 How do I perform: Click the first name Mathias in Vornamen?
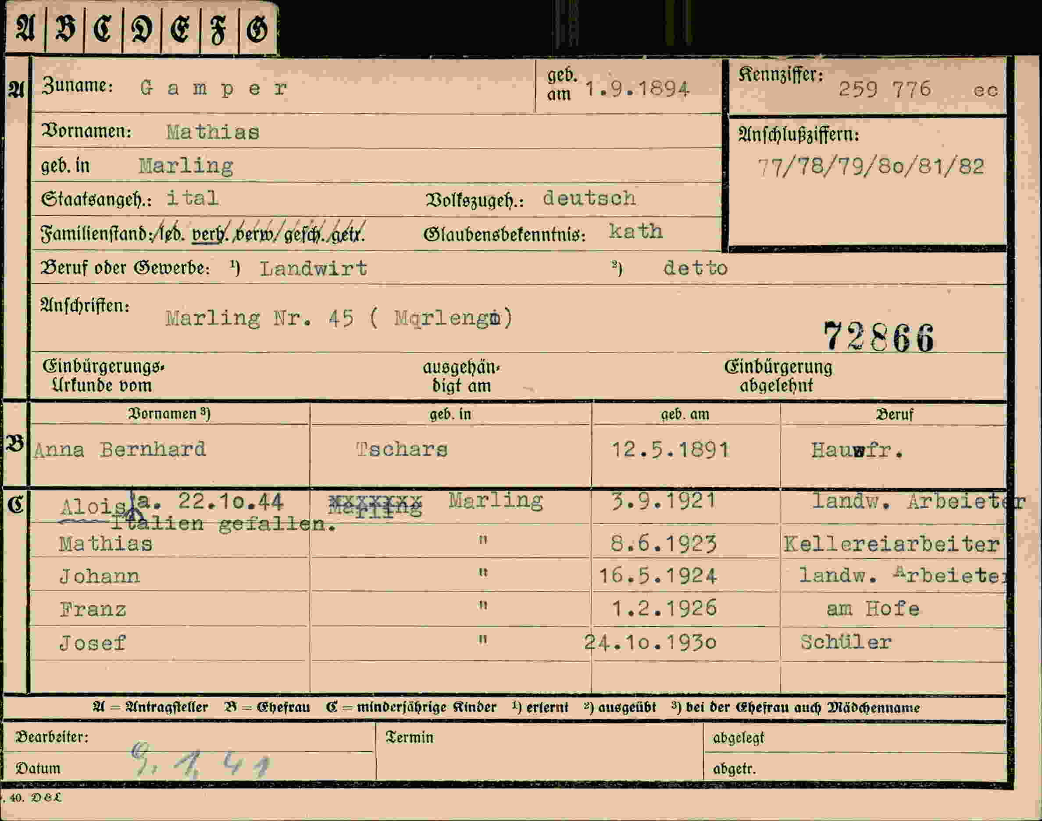point(213,132)
